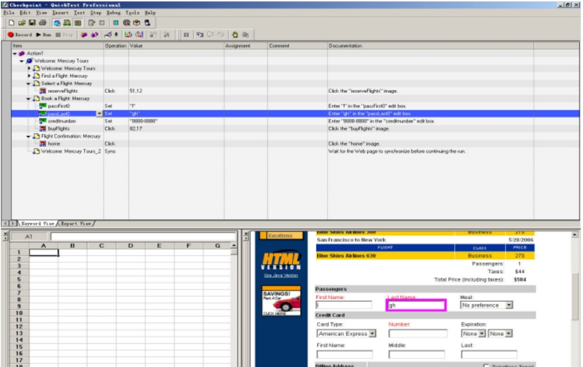
Task: Open the Meal 'No preference' dropdown
Action: [x=509, y=305]
